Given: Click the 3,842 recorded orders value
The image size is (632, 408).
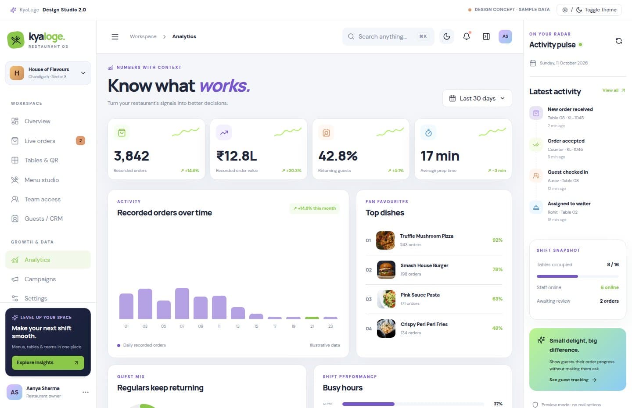Looking at the screenshot, I should pos(131,156).
